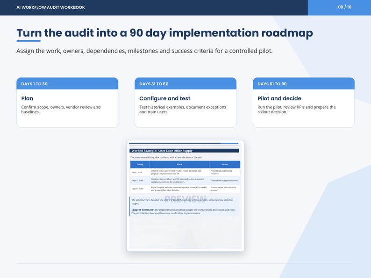371x278 pixels.
Task: Click 'Chapter Summary' paragraph in preview
Action: [183, 211]
